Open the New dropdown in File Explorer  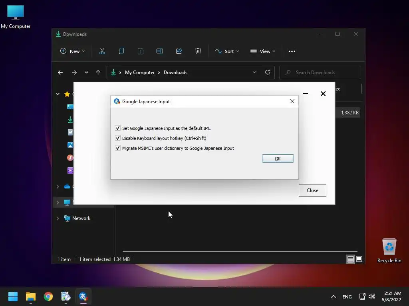[x=73, y=51]
